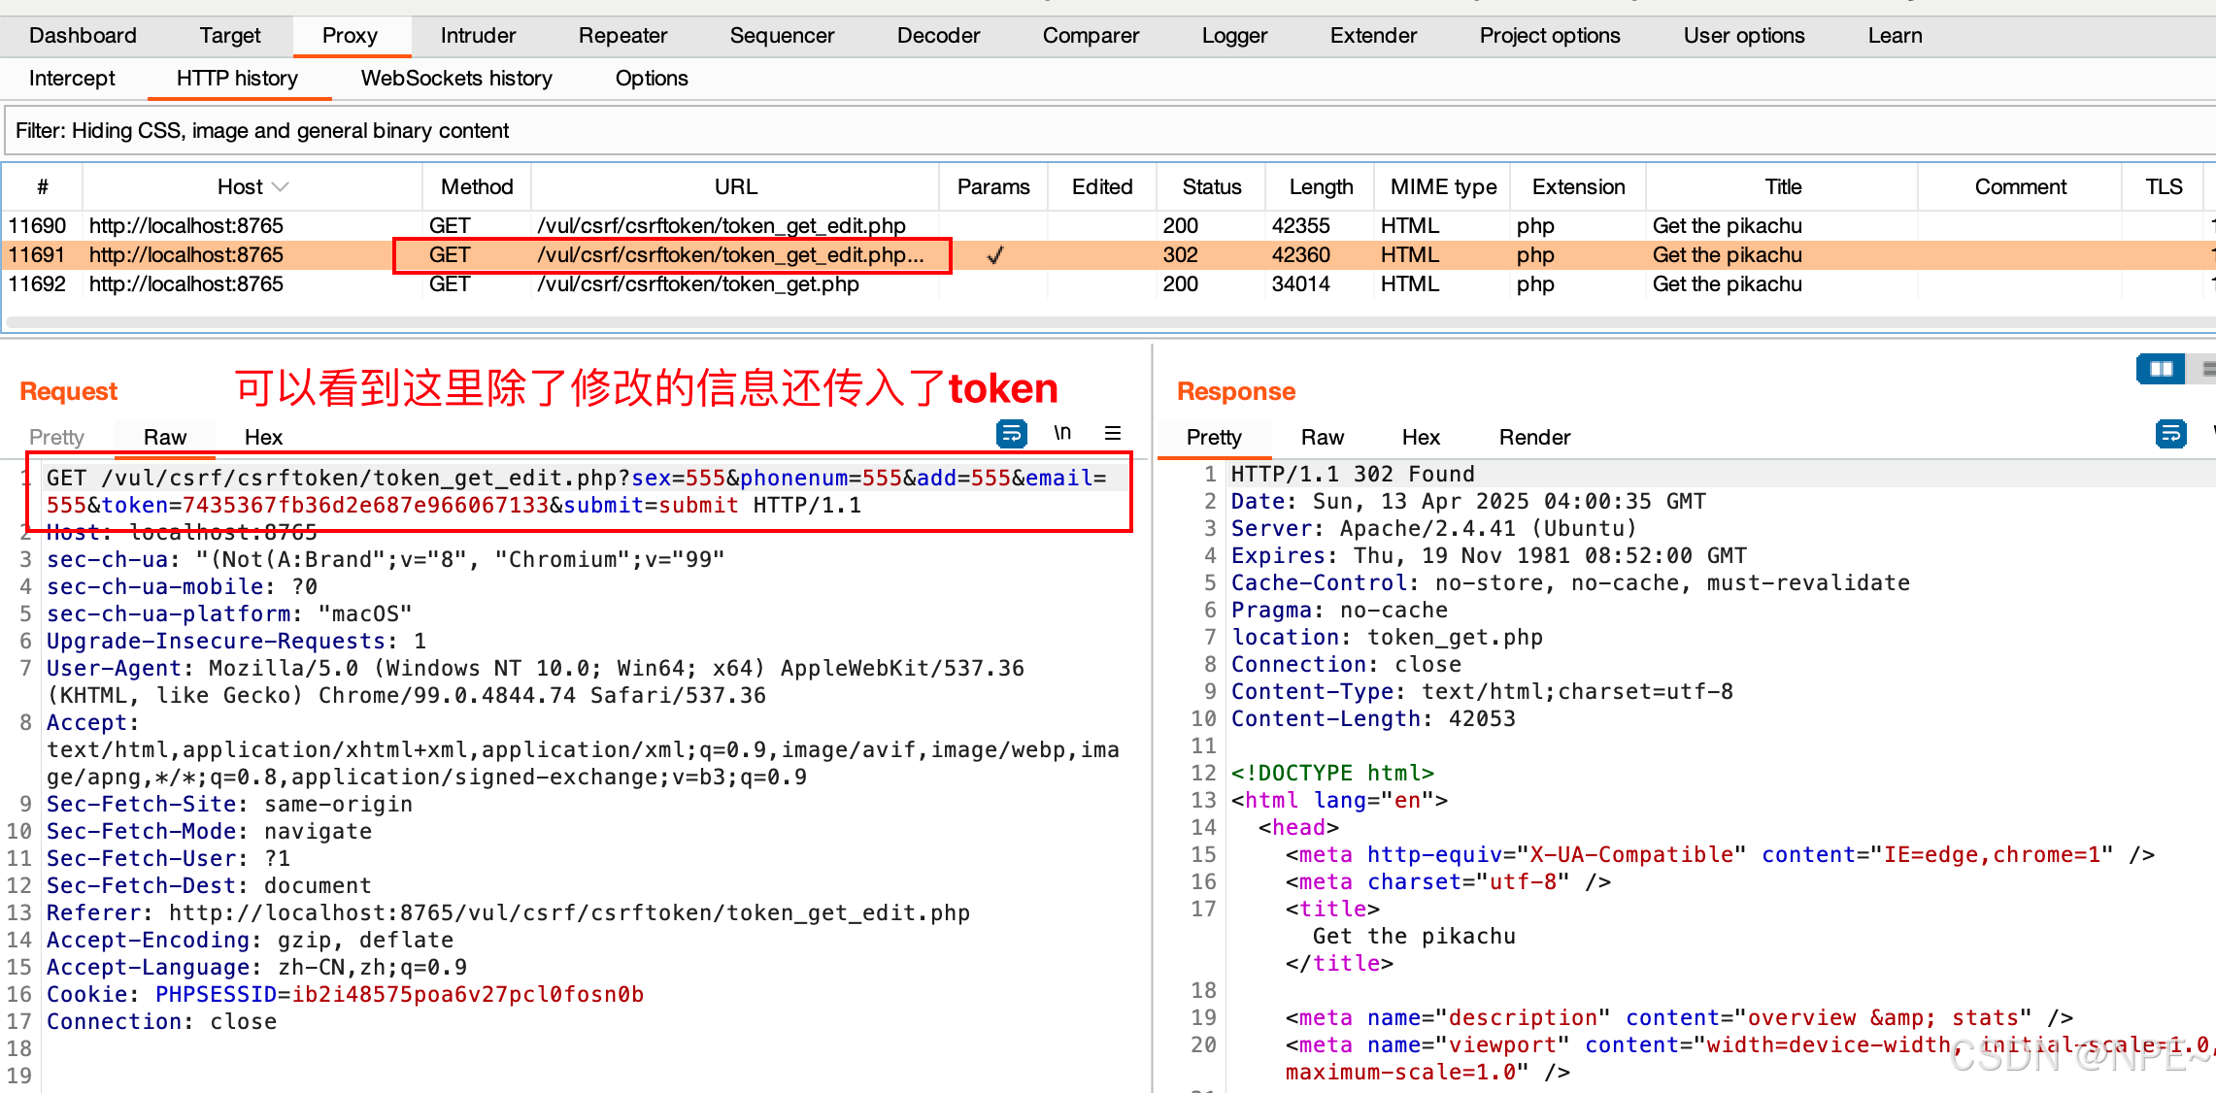Open Request panel hamburger menu
Image resolution: width=2216 pixels, height=1093 pixels.
tap(1113, 433)
